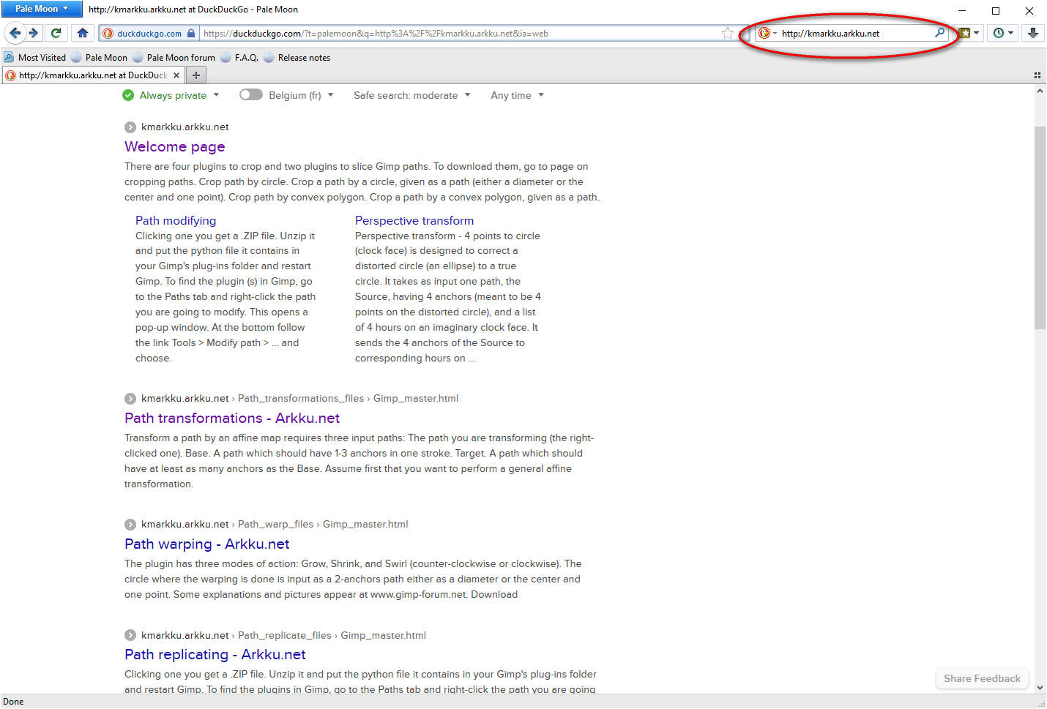Open the History clock toolbar button
This screenshot has height=709, width=1047.
[1003, 33]
